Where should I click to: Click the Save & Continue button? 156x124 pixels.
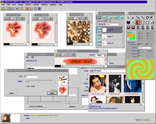click(36, 106)
